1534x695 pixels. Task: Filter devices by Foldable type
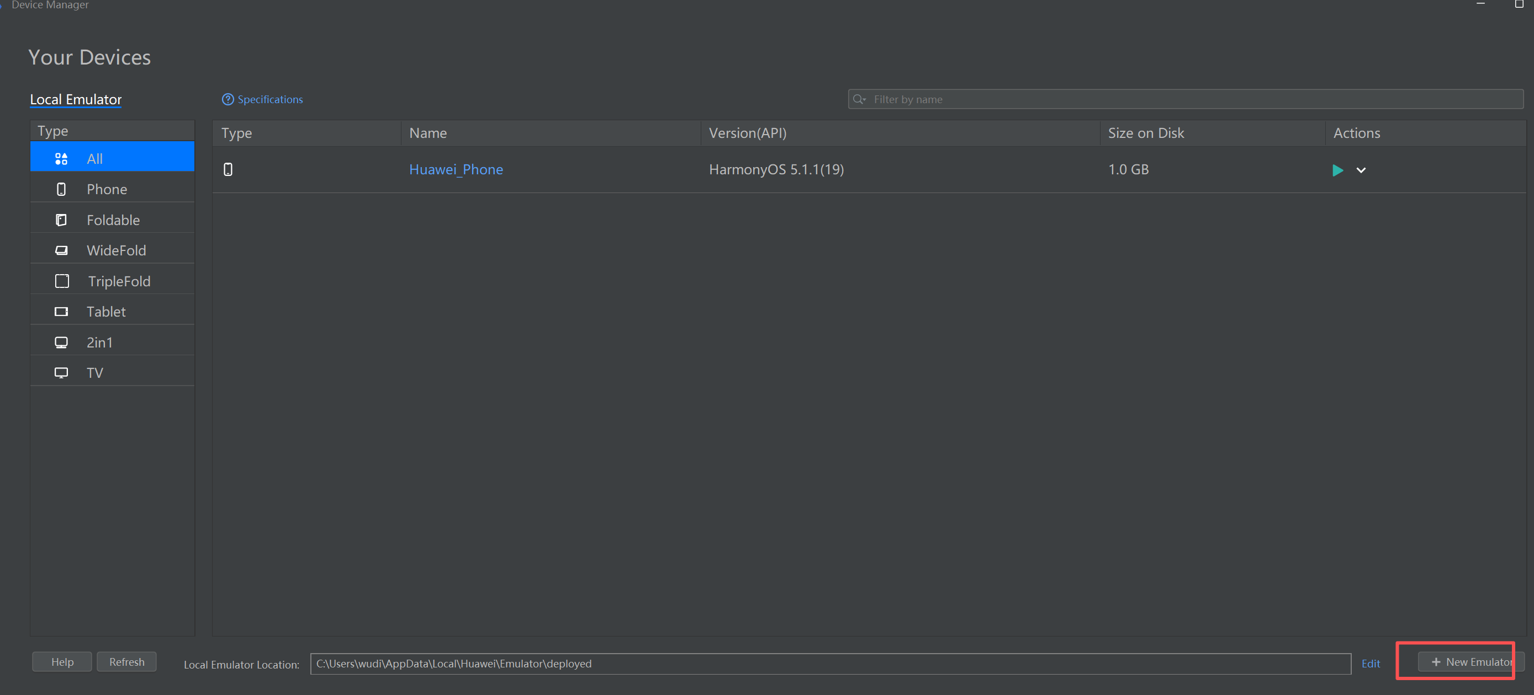112,220
